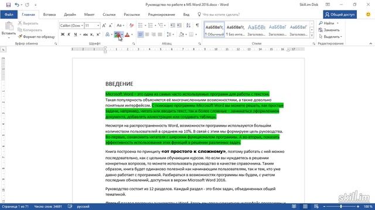Screen dimensions: 375x210
Task: Toggle strikethrough formatting
Action: coord(86,35)
